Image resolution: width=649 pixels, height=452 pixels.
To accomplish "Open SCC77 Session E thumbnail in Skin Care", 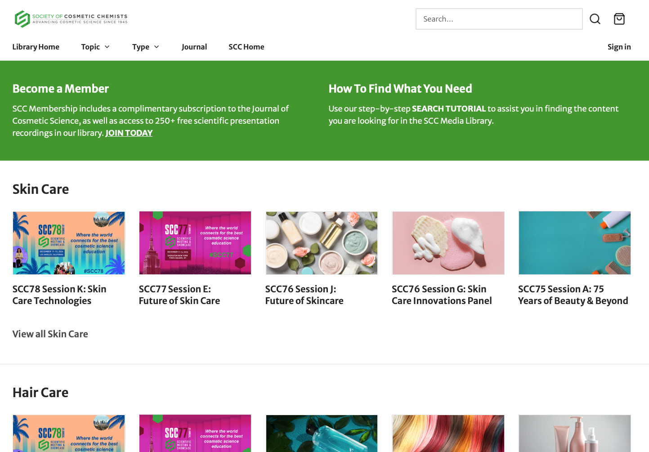I will (195, 243).
